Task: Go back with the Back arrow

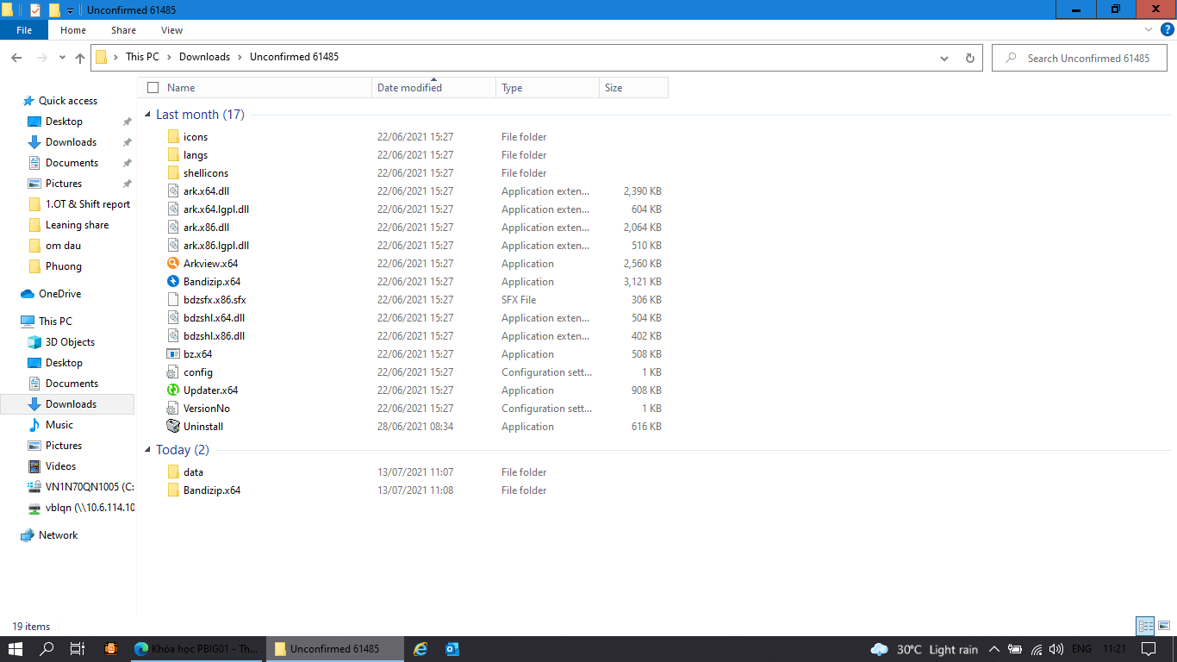Action: coord(16,58)
